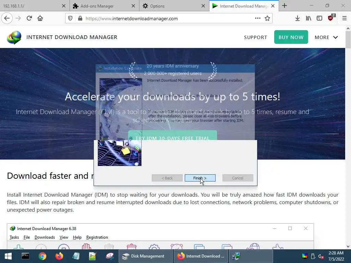
Task: Click the page vertical scrollbar thumb
Action: click(348, 40)
